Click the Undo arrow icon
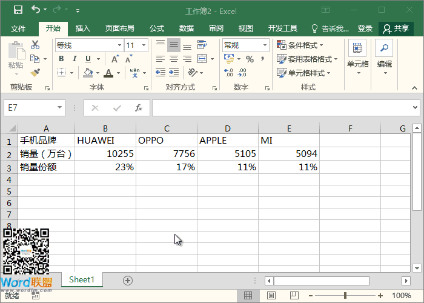This screenshot has width=424, height=303. [x=35, y=10]
